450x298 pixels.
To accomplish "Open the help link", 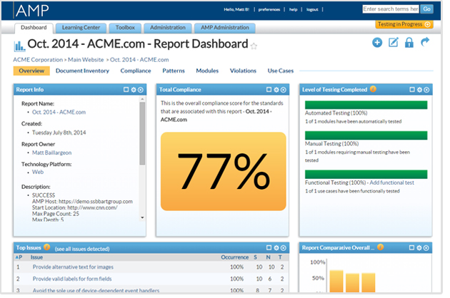I will 293,9.
